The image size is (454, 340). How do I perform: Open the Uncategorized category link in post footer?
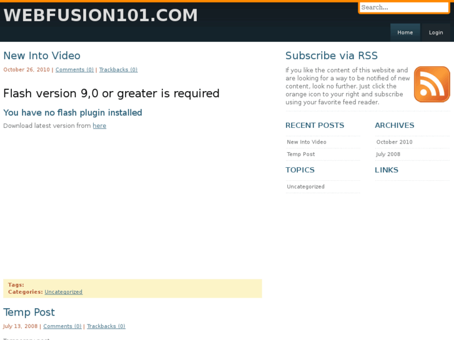(63, 292)
